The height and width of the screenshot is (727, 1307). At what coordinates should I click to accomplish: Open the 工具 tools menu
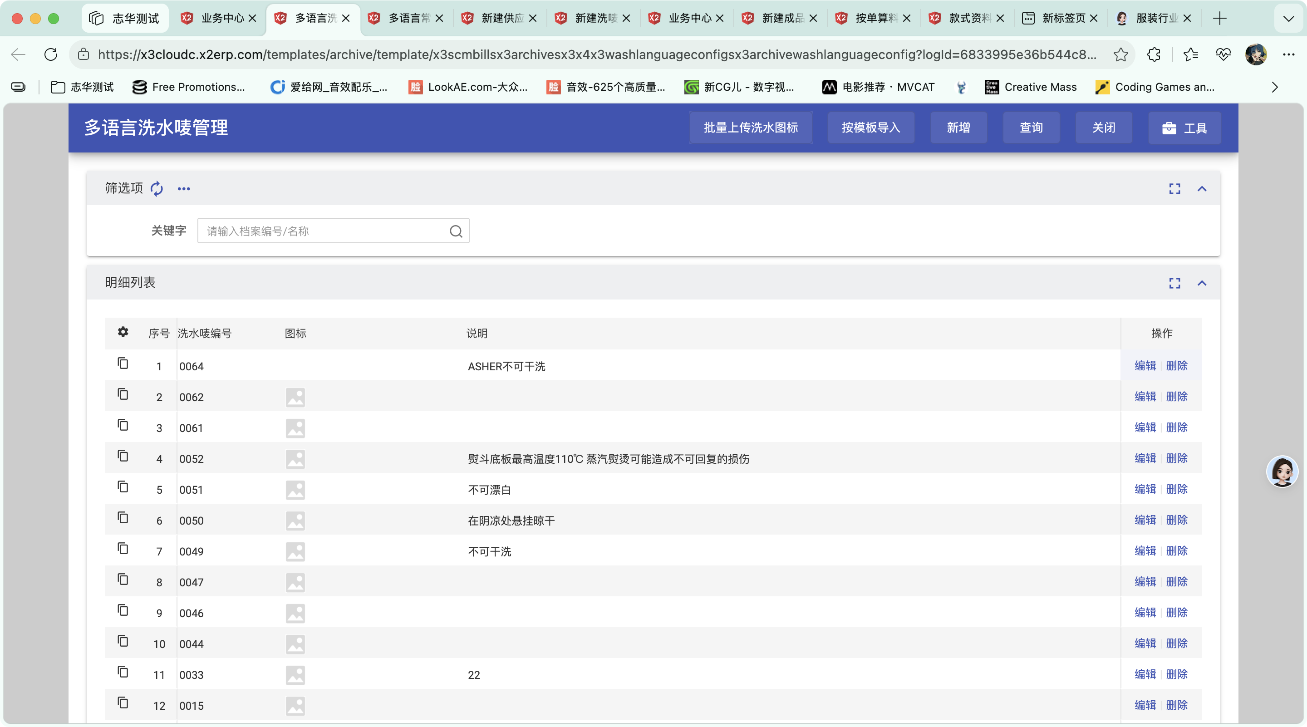coord(1185,128)
